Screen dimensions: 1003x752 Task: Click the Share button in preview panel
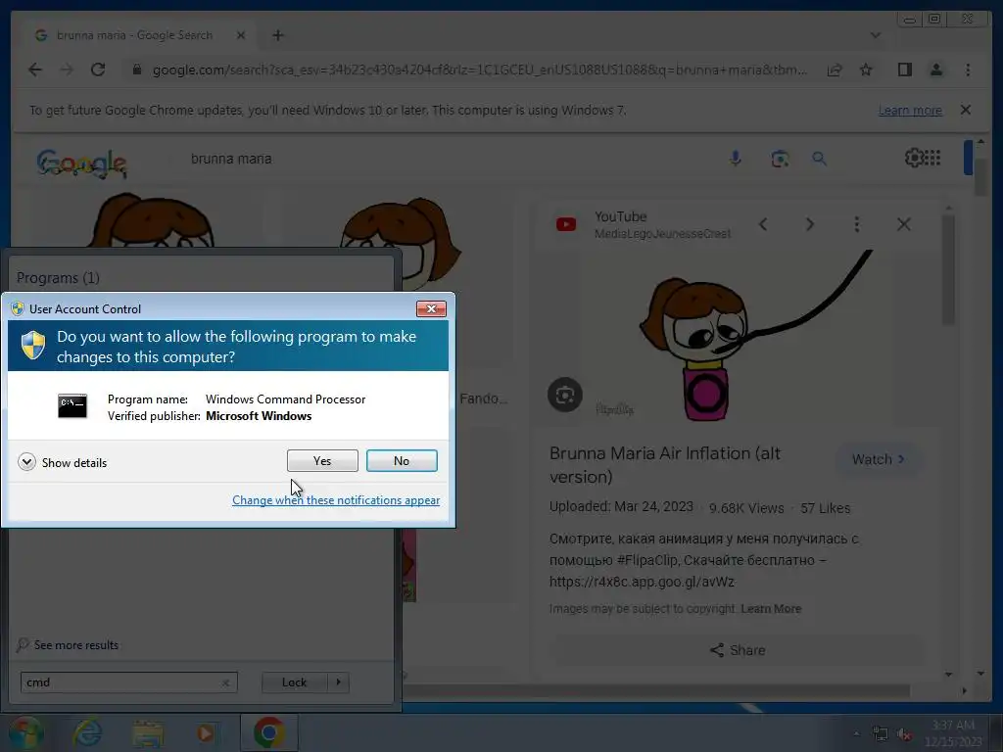(738, 650)
